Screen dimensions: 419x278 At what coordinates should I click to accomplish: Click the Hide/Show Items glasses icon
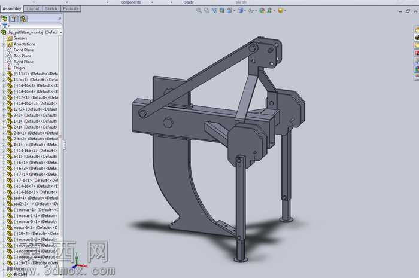tap(251, 10)
